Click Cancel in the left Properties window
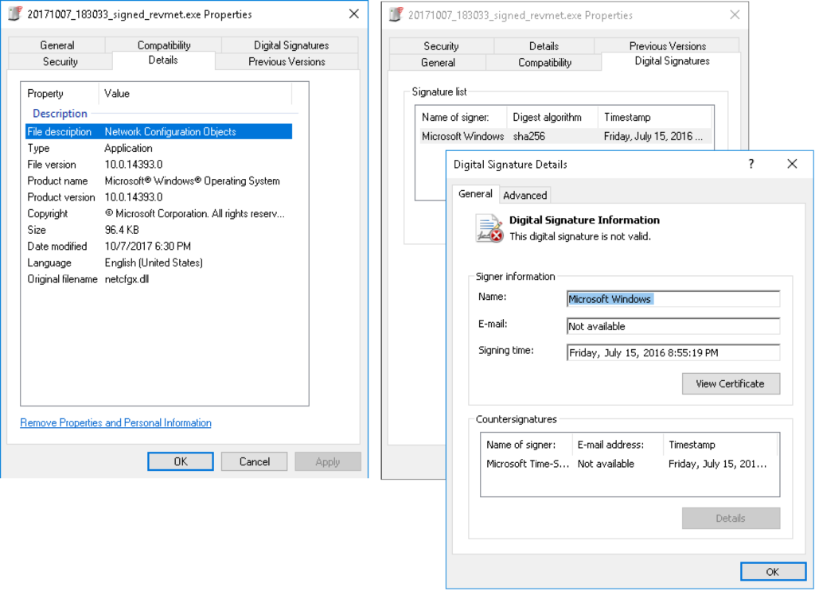This screenshot has width=815, height=591. pyautogui.click(x=255, y=461)
